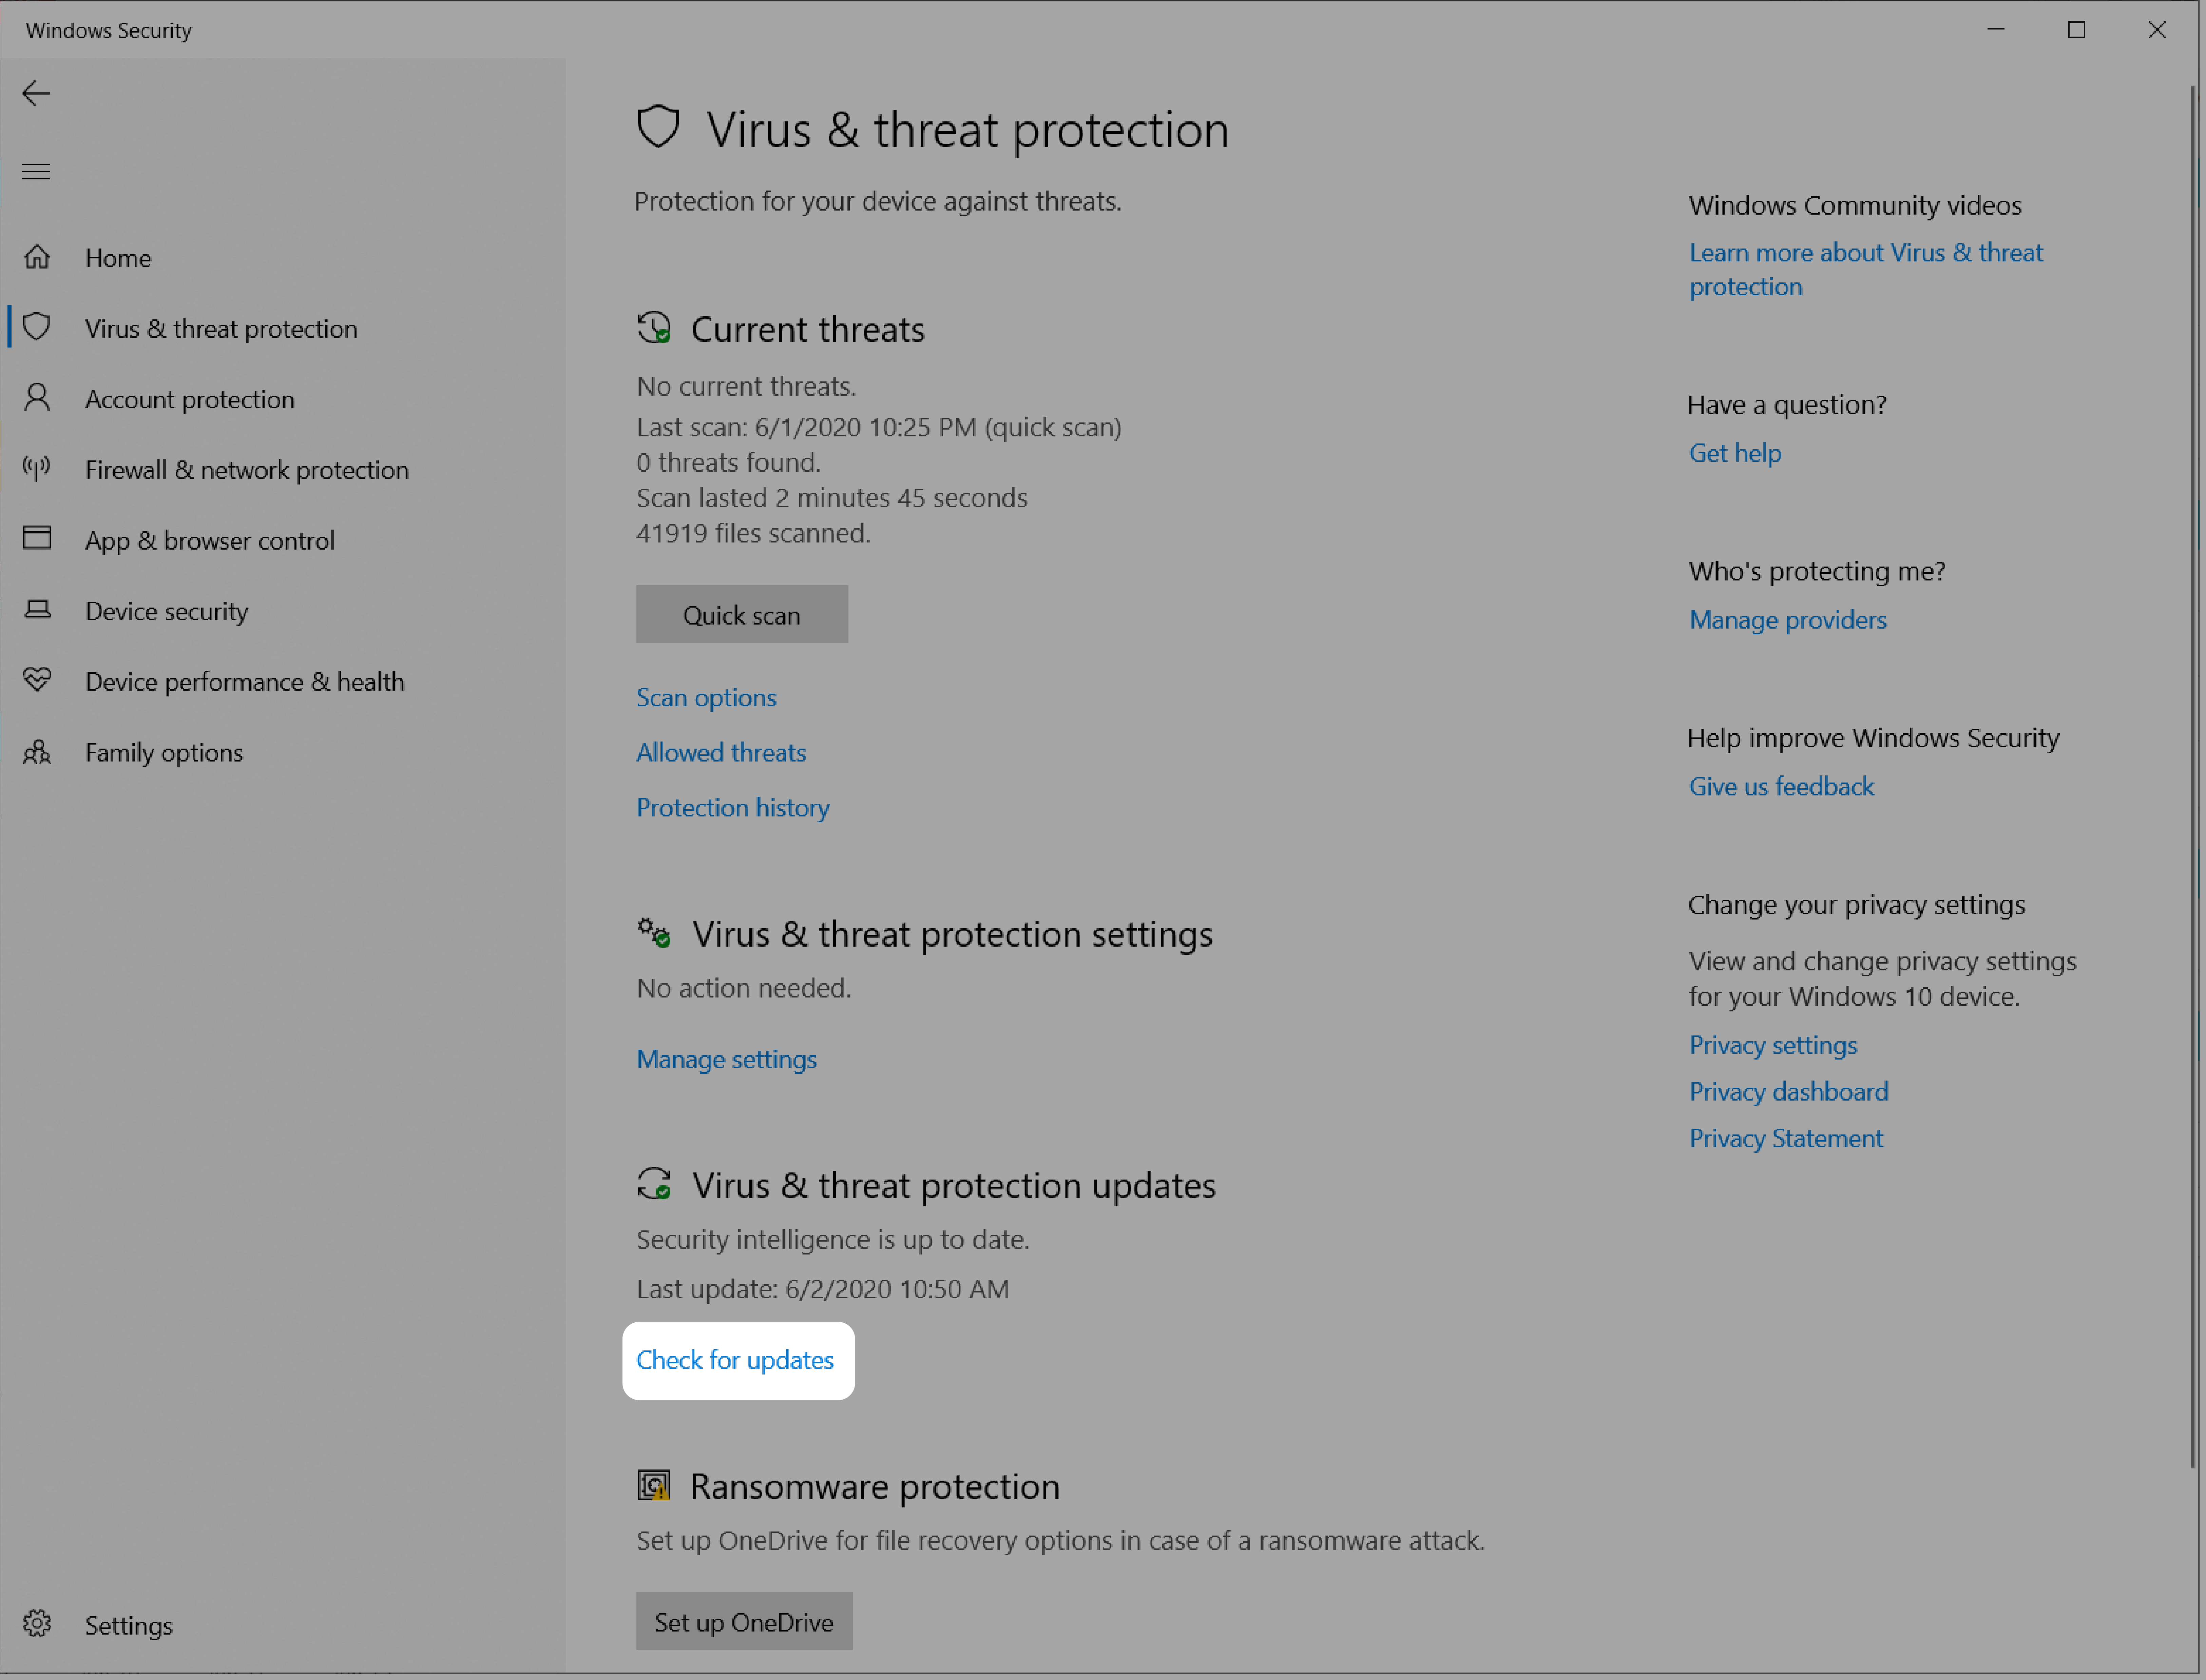Click the App & browser control icon
This screenshot has height=1680, width=2206.
coord(39,538)
